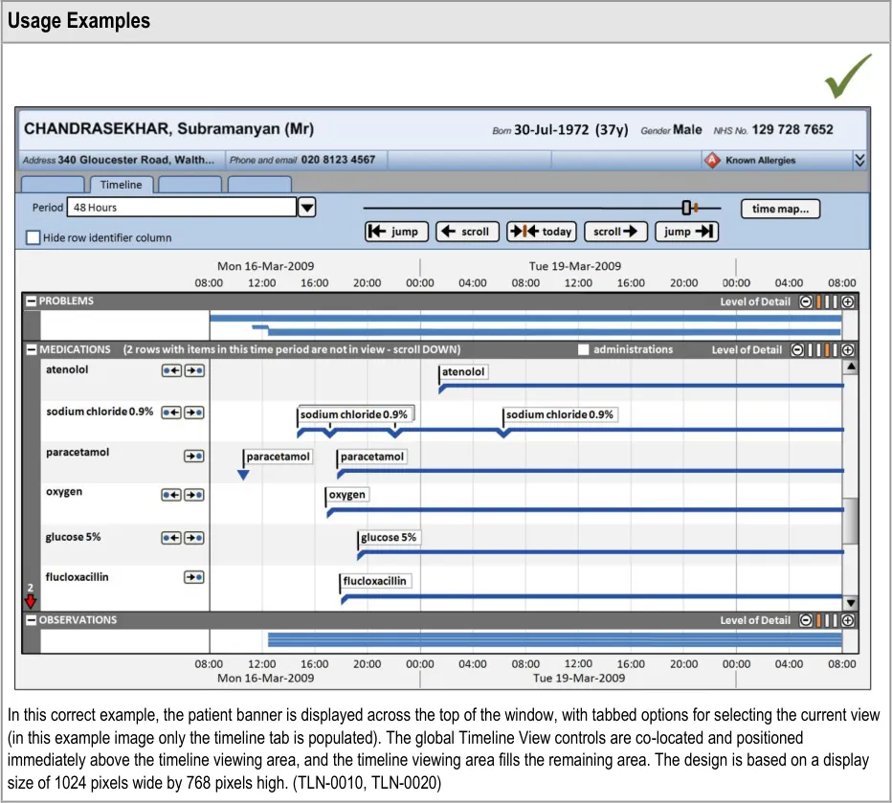The image size is (892, 803).
Task: Enable the Hide row identifier column checkbox
Action: (33, 237)
